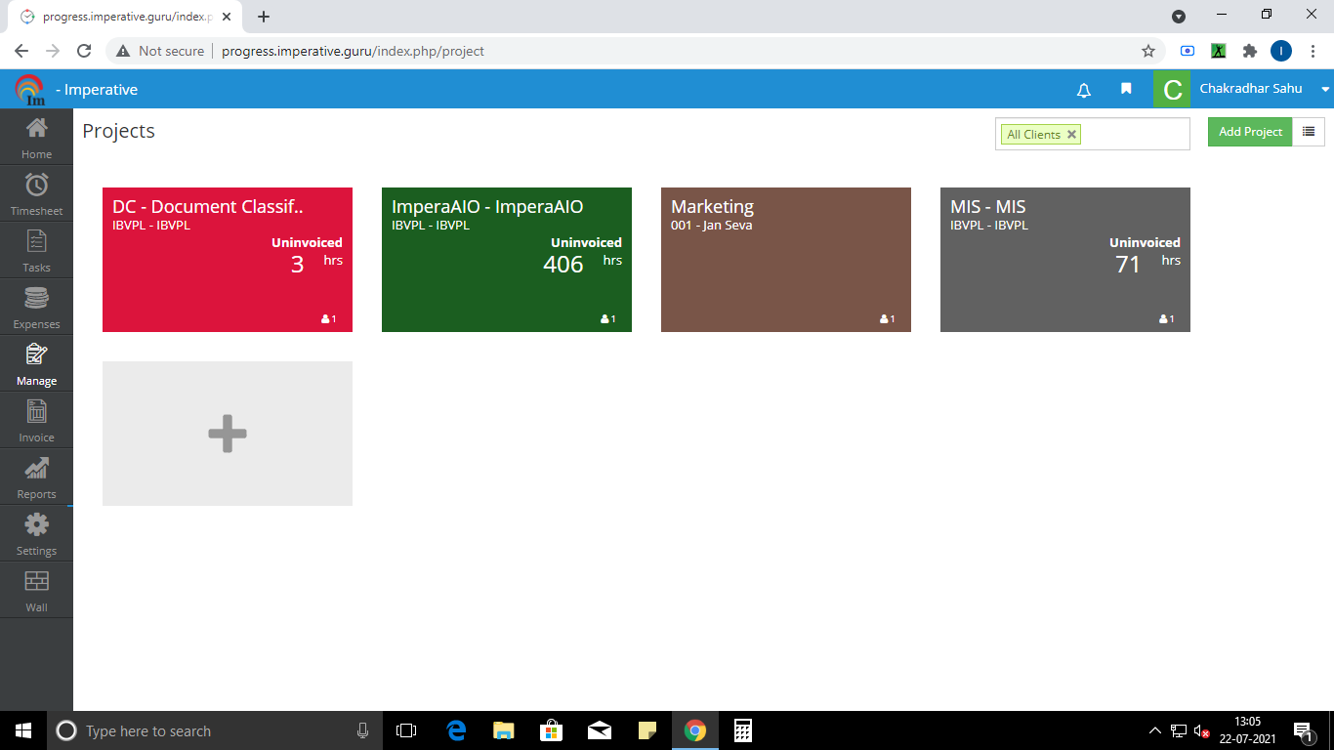Go to Home in the sidebar
The width and height of the screenshot is (1334, 750).
[x=36, y=137]
